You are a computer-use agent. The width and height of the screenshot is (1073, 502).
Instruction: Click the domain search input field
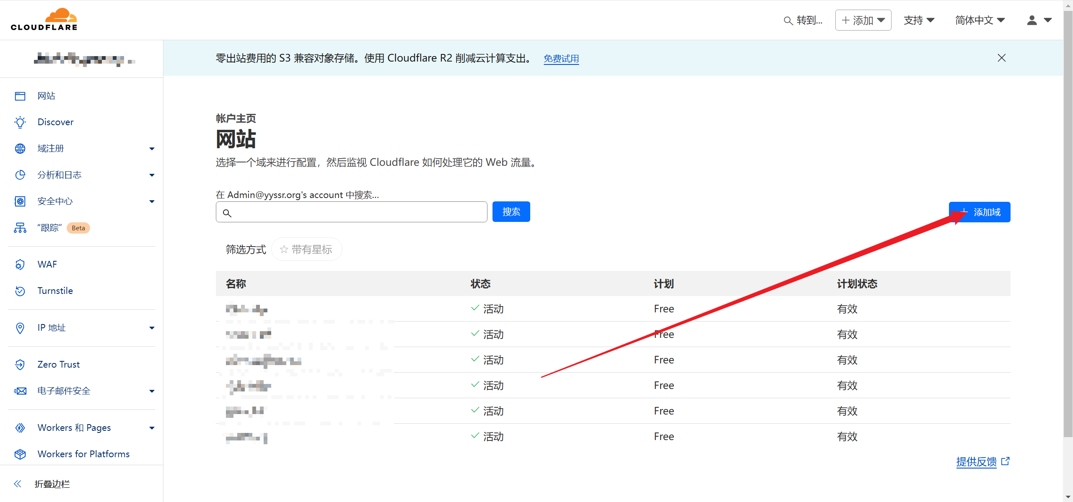[352, 212]
